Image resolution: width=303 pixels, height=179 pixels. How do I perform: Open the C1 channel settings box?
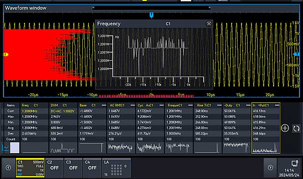[x=30, y=168]
